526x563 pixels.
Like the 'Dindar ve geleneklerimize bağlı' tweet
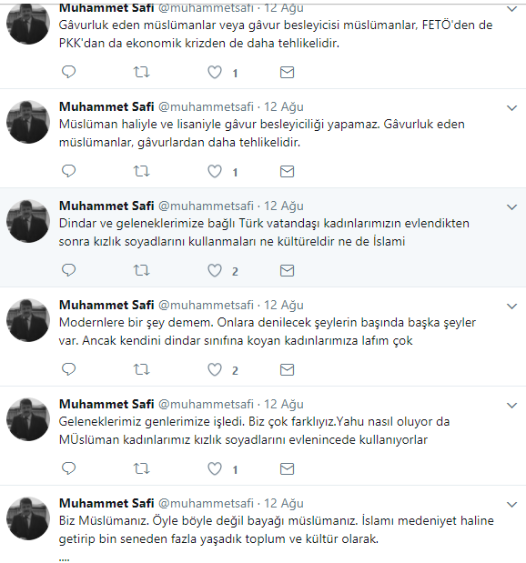point(215,270)
